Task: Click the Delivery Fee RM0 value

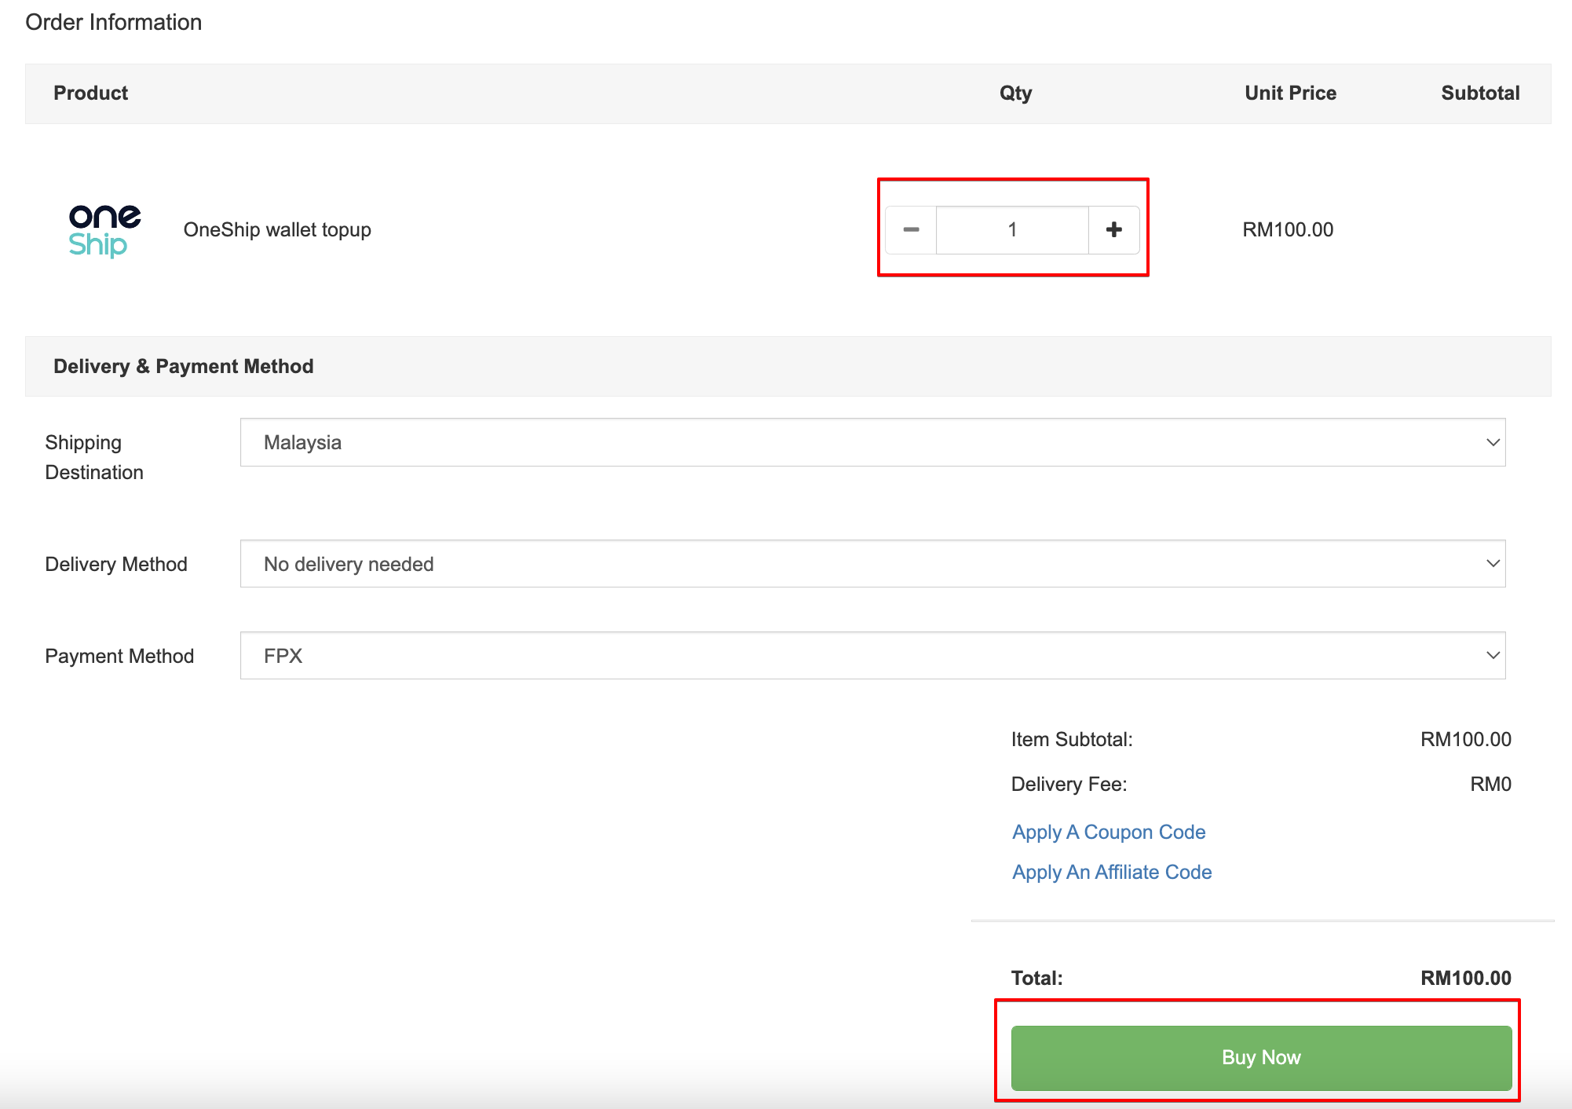Action: (1490, 785)
